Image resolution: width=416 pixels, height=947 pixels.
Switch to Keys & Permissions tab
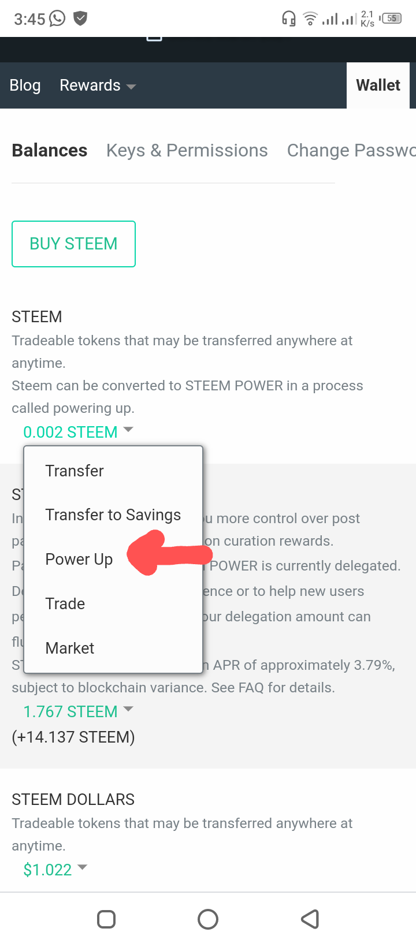(x=187, y=150)
